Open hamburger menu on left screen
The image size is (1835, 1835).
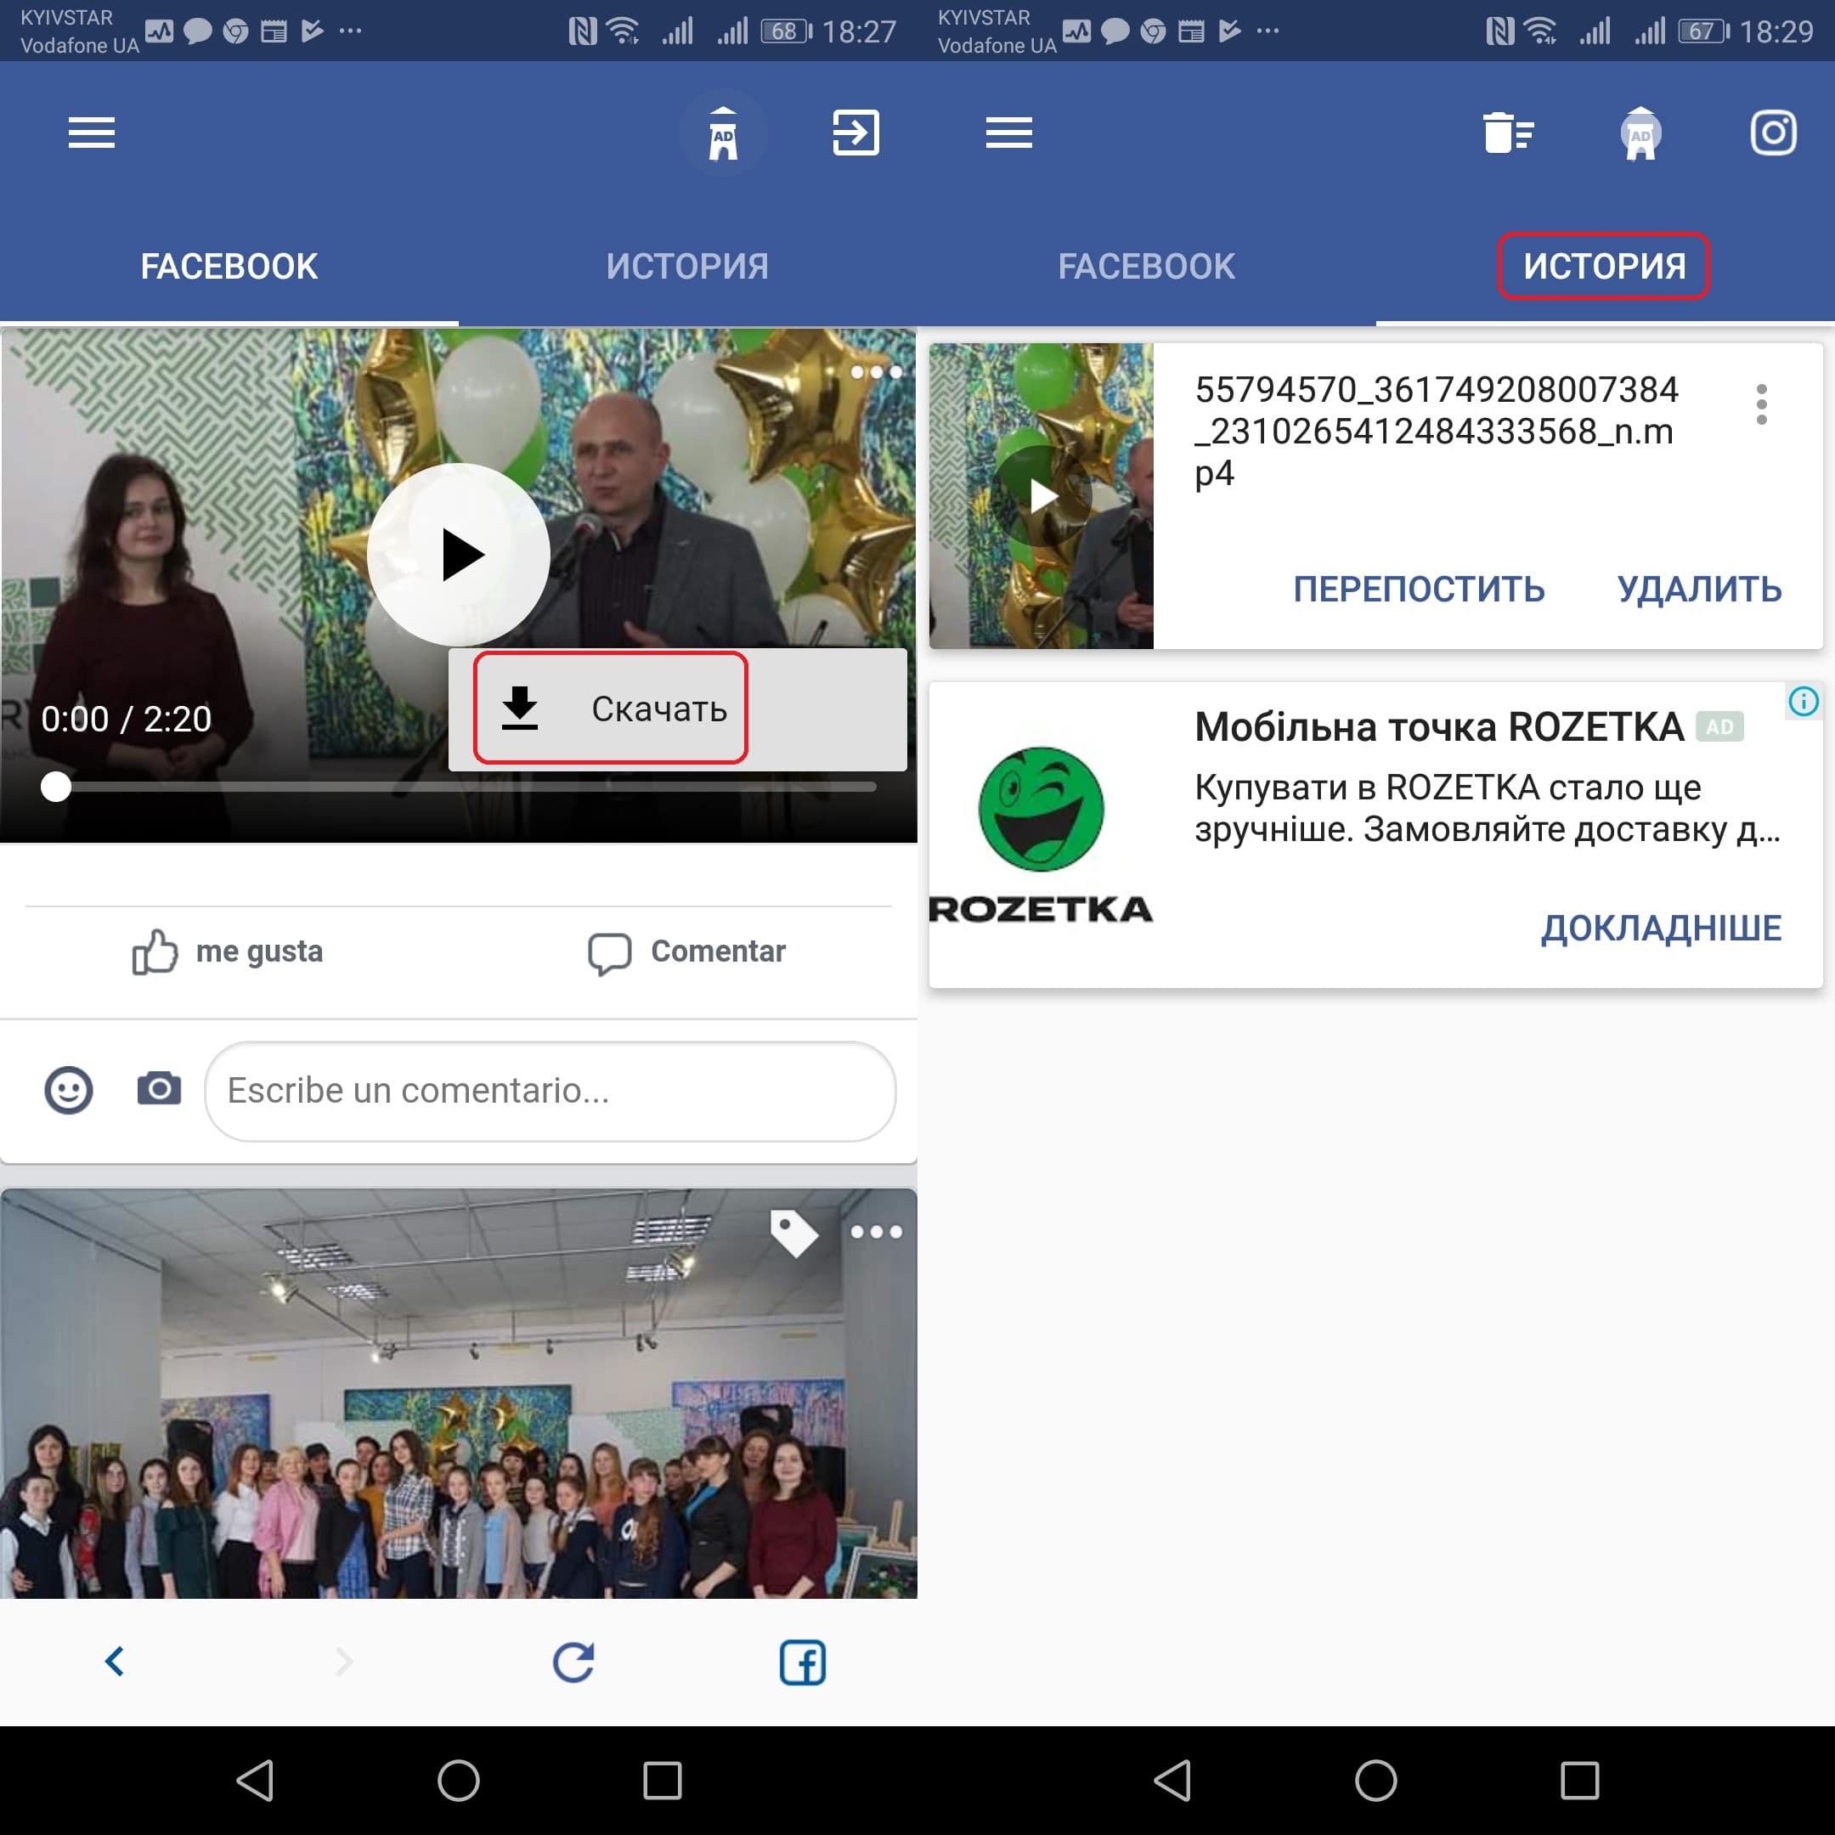[x=91, y=133]
